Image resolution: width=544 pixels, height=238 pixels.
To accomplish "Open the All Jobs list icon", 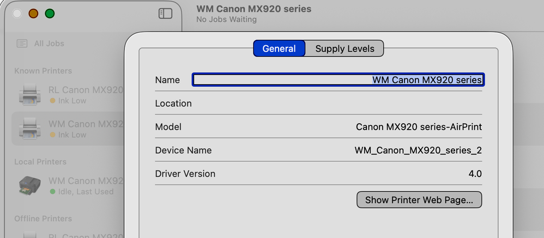I will tap(22, 44).
